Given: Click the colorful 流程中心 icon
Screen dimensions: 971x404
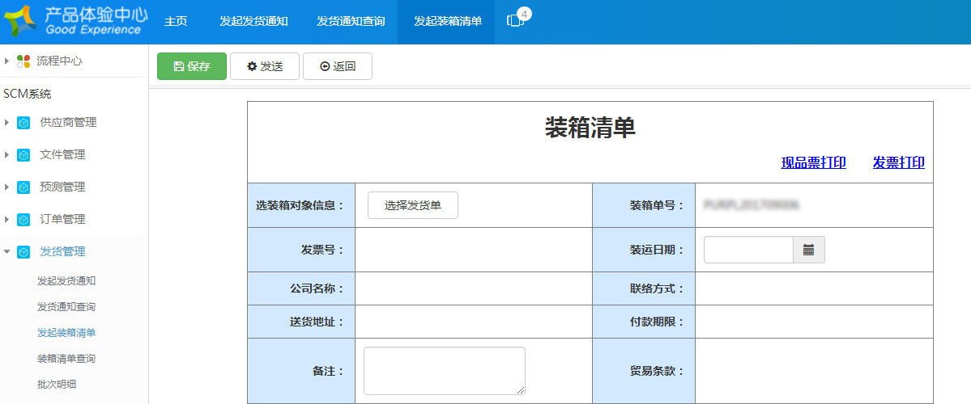Looking at the screenshot, I should 23,61.
